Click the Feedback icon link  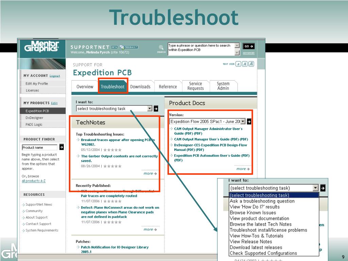point(129,47)
